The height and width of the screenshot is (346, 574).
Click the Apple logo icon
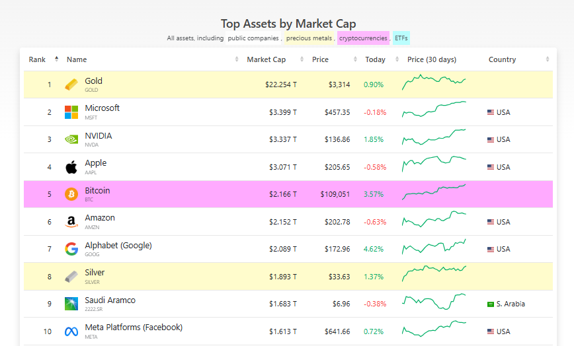coord(71,167)
